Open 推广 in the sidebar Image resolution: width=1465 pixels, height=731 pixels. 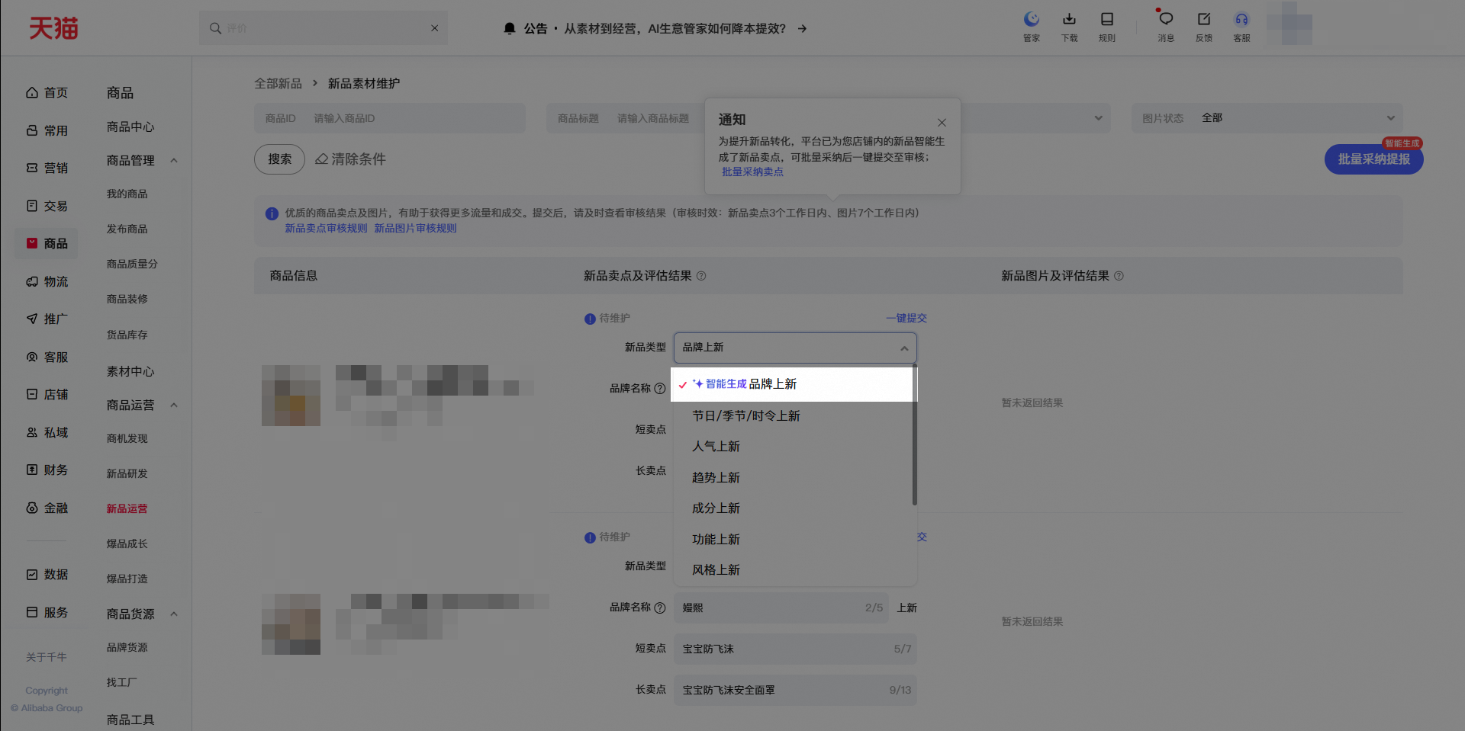(47, 319)
